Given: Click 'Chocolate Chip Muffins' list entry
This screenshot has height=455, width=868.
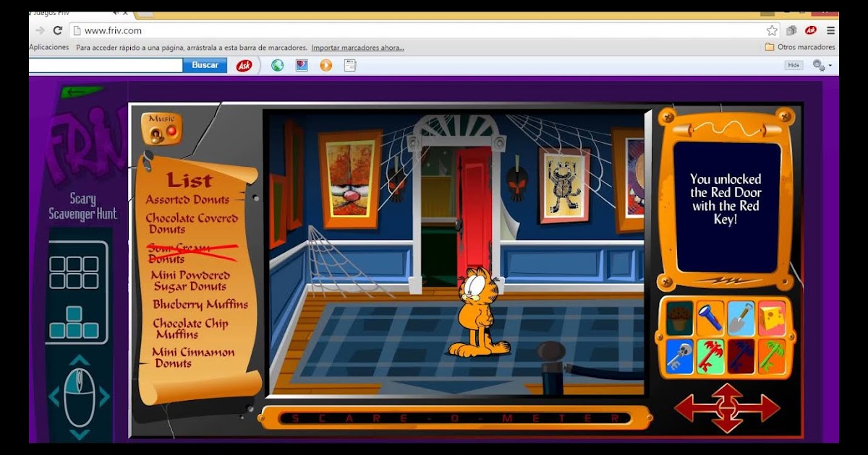Looking at the screenshot, I should 190,329.
